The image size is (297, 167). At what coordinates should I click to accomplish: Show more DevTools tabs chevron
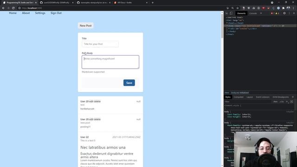point(261,13)
